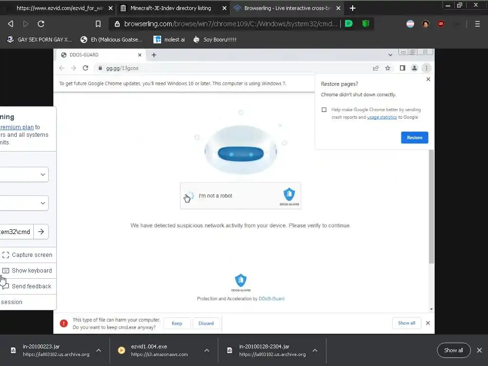Open the Soy Booru bookmark
Viewport: 488px width, 366px height.
pos(215,40)
